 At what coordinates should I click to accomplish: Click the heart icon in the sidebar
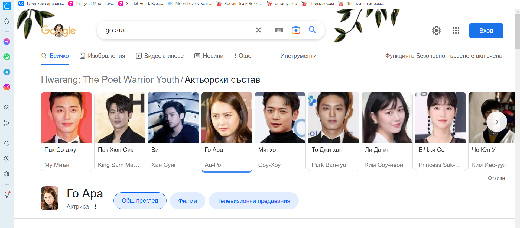[7, 144]
